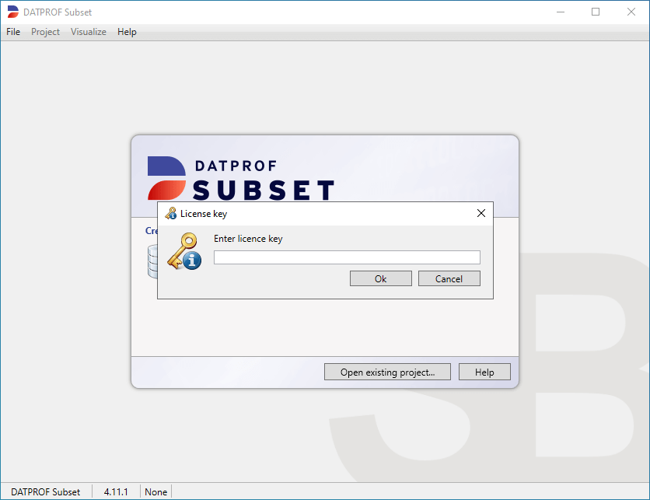The width and height of the screenshot is (650, 500).
Task: Confirm the licence key with Ok
Action: coord(381,278)
